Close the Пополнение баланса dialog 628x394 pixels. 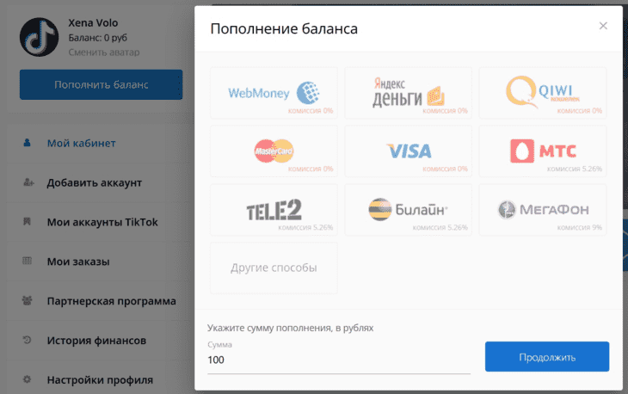coord(603,26)
